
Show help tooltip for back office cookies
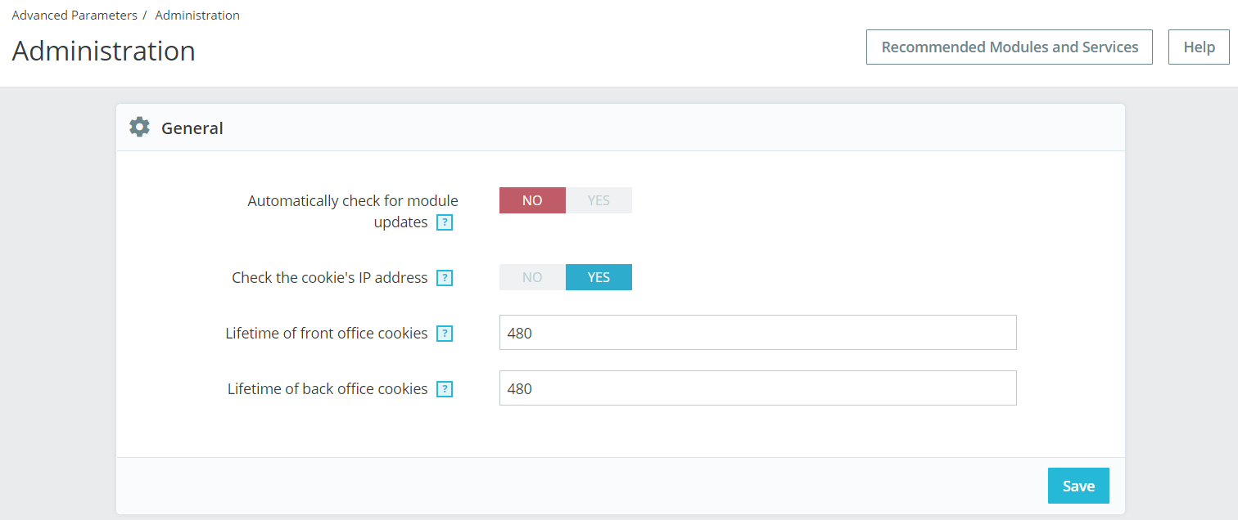point(445,389)
